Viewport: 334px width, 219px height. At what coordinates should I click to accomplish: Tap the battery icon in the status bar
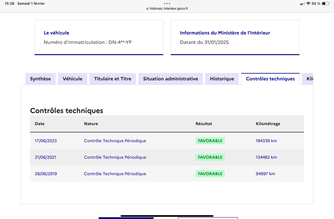click(326, 3)
